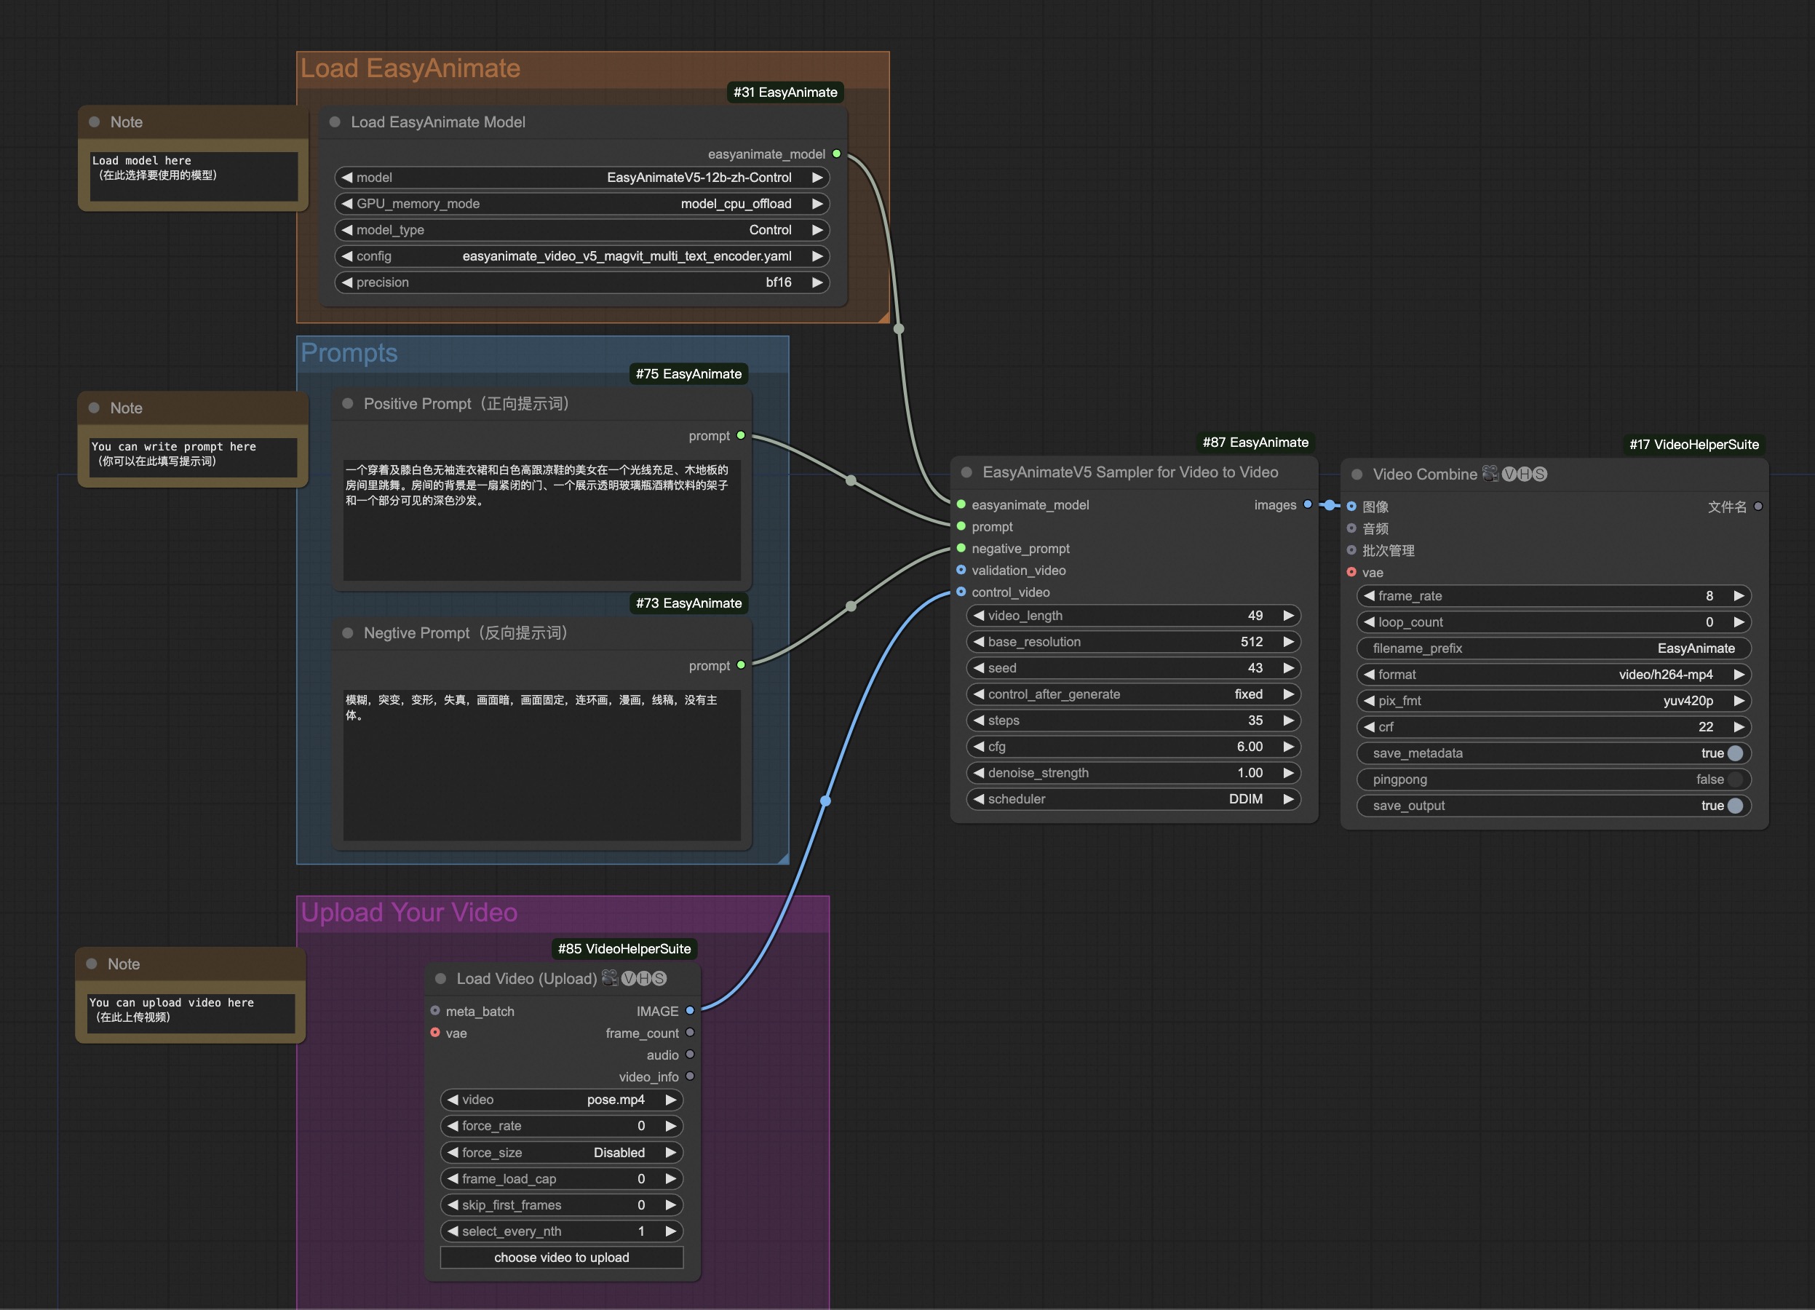Select the #73 EasyAnimate node badge
This screenshot has width=1815, height=1310.
[688, 603]
